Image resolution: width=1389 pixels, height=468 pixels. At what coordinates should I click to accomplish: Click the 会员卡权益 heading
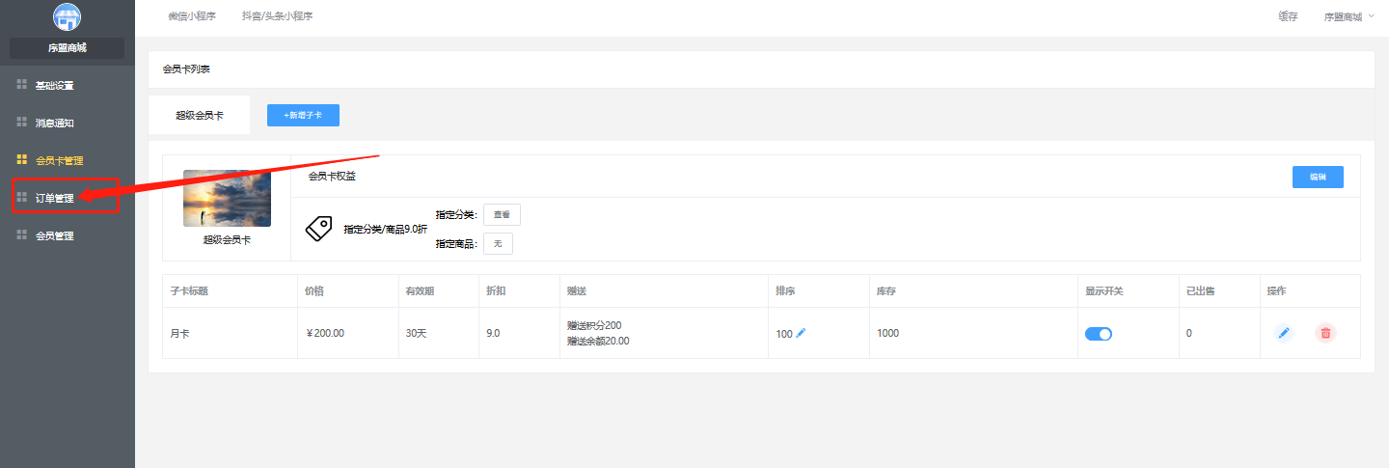point(332,177)
